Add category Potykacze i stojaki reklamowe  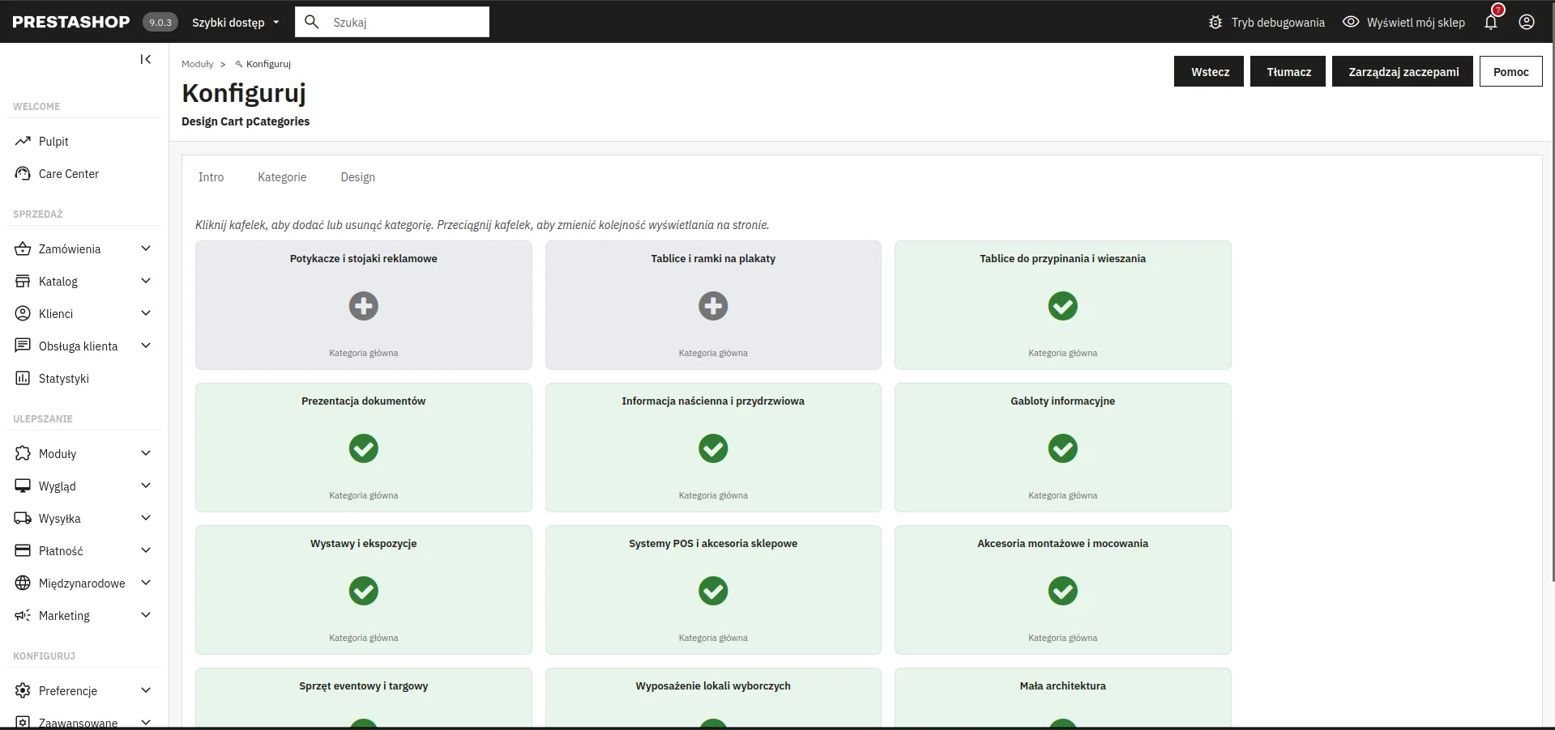point(364,306)
